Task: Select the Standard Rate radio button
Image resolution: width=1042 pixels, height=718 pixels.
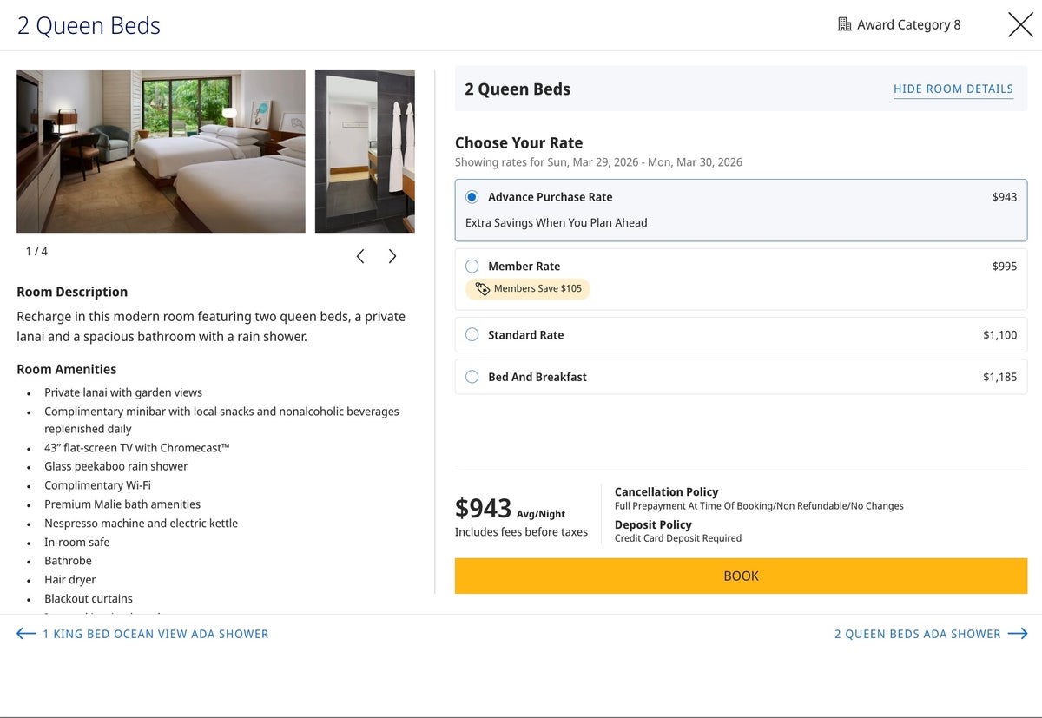Action: coord(472,335)
